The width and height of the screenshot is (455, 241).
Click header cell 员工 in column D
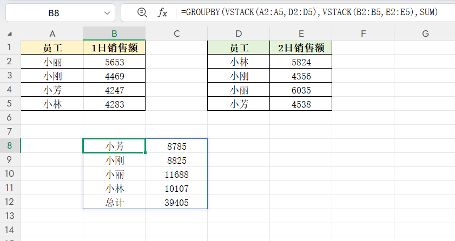point(239,48)
